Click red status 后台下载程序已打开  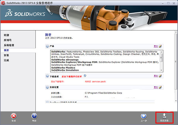click(71, 77)
